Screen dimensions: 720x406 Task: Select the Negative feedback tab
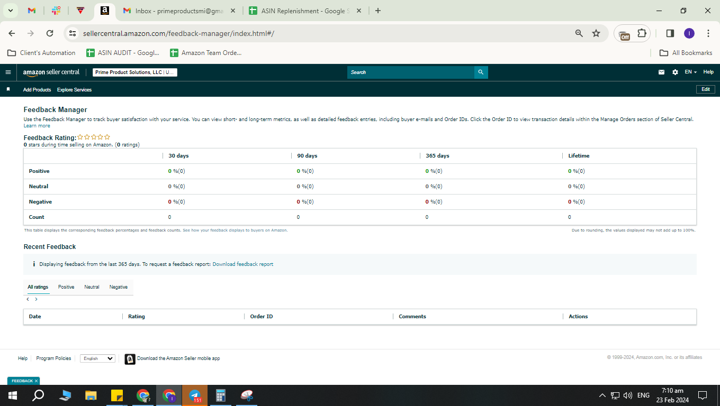[x=119, y=287]
